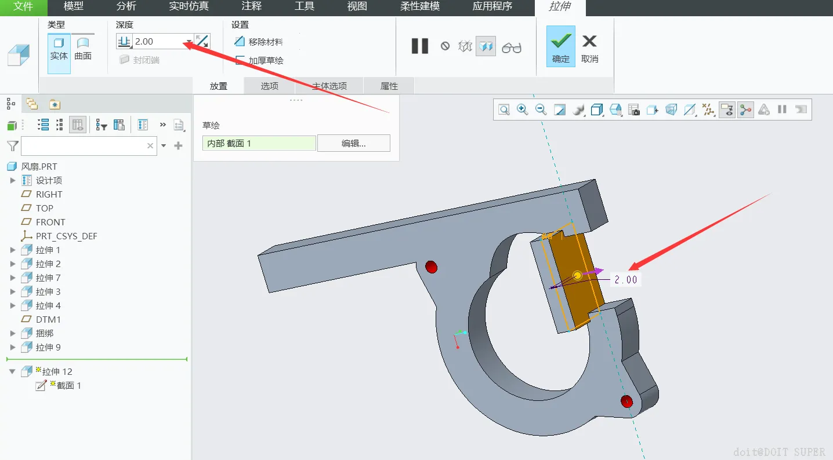Select the no-preview mode icon
This screenshot has height=460, width=833.
[445, 46]
